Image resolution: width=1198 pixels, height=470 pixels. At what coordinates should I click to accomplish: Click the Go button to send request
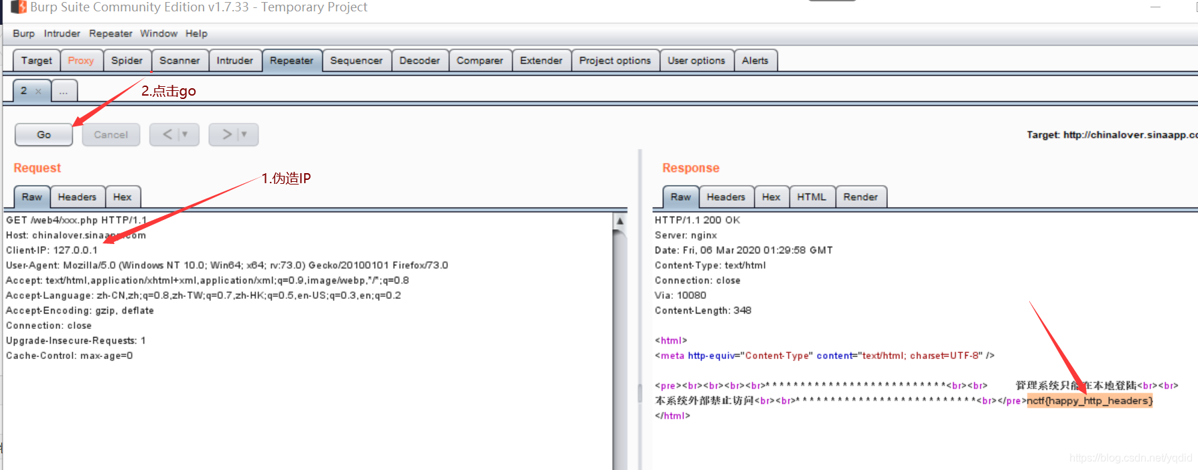coord(44,134)
